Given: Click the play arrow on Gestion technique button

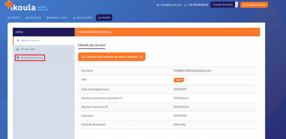Looking at the screenshot, I should pyautogui.click(x=141, y=57).
